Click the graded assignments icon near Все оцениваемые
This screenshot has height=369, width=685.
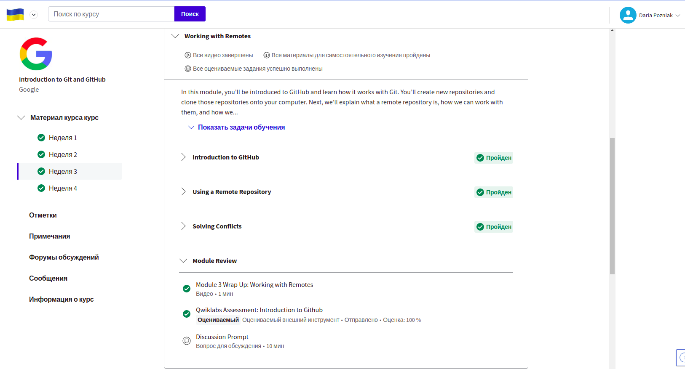[x=188, y=69]
